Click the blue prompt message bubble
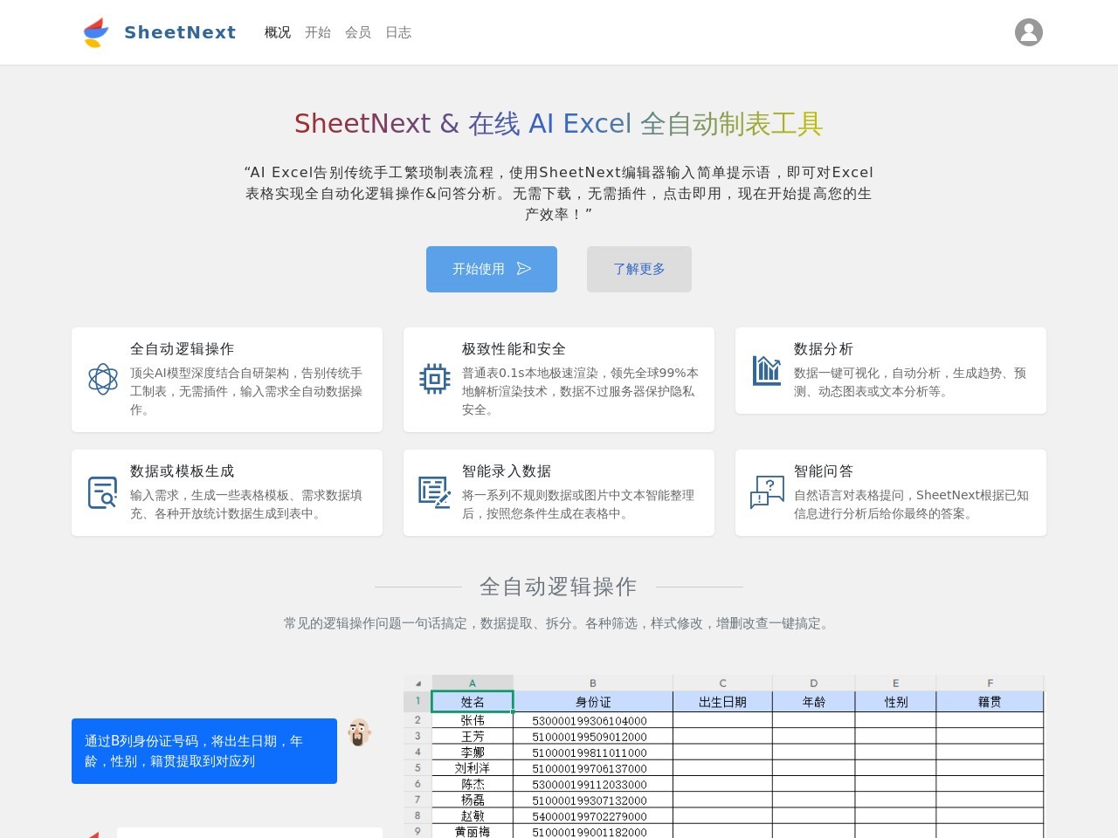The image size is (1118, 838). click(x=204, y=751)
